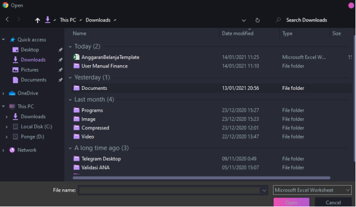Viewport: 356px width, 207px height.
Task: Click the refresh icon in address bar
Action: (x=257, y=20)
